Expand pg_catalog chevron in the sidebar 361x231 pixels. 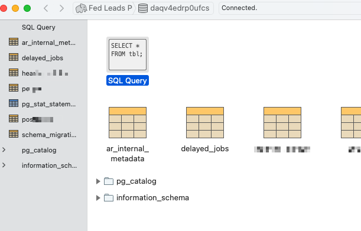pyautogui.click(x=4, y=150)
